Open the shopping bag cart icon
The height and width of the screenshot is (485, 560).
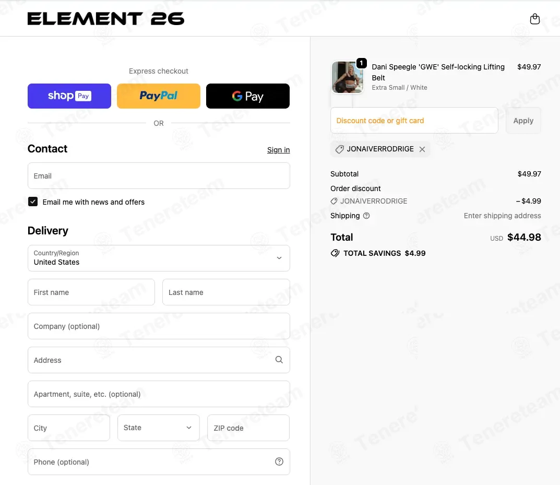534,19
